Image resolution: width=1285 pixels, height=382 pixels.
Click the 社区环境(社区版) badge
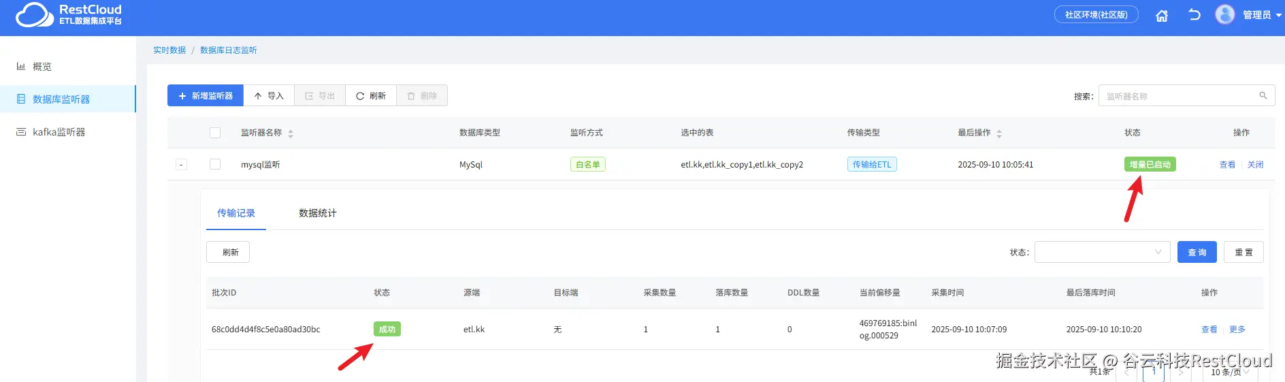pyautogui.click(x=1096, y=14)
